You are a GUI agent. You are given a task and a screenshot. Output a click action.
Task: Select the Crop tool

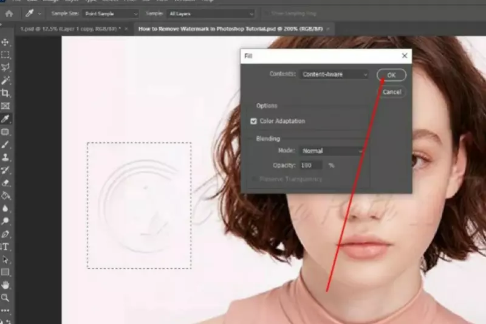(x=5, y=93)
